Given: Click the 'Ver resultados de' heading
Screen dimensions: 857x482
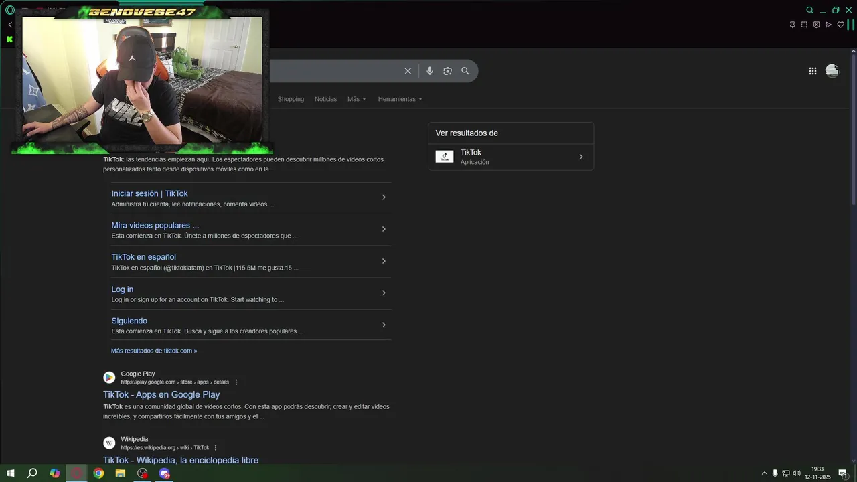Looking at the screenshot, I should coord(467,133).
